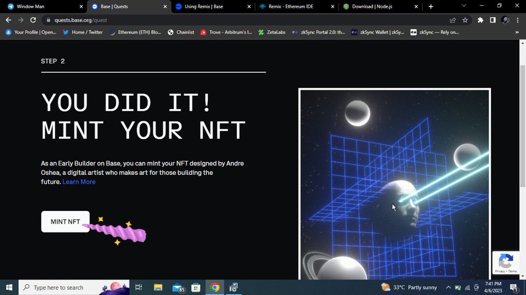Go back to the previous page

8,20
